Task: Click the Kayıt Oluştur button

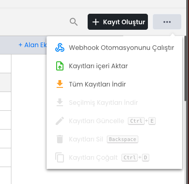Action: tap(118, 22)
